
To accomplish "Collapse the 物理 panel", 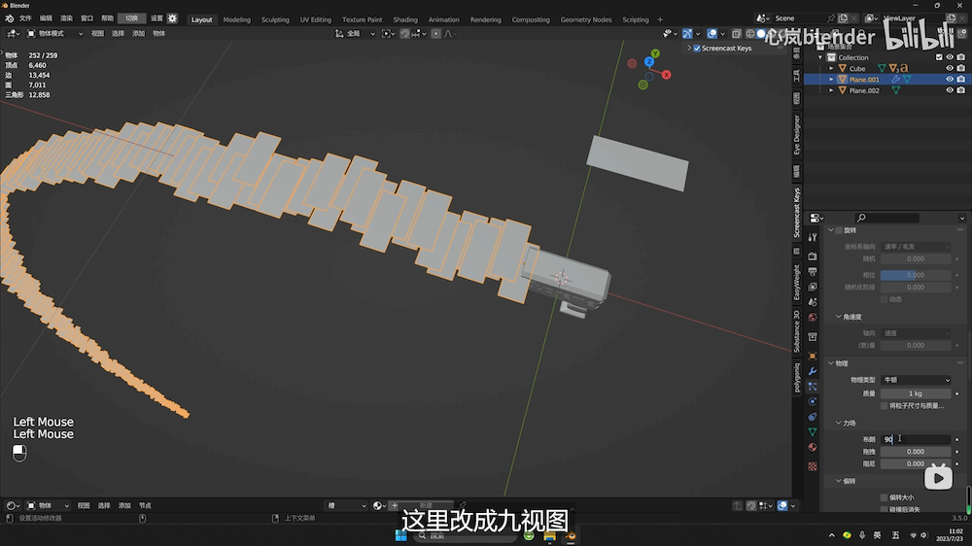I will (831, 363).
